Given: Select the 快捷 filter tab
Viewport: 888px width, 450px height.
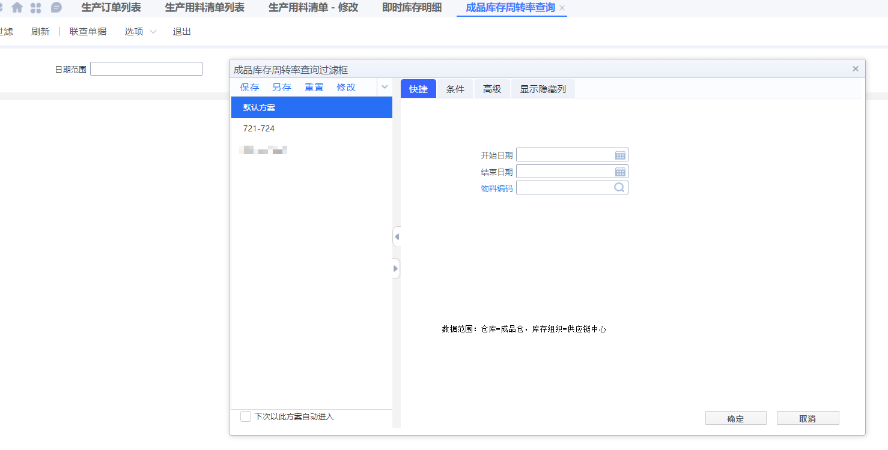Looking at the screenshot, I should click(x=418, y=89).
